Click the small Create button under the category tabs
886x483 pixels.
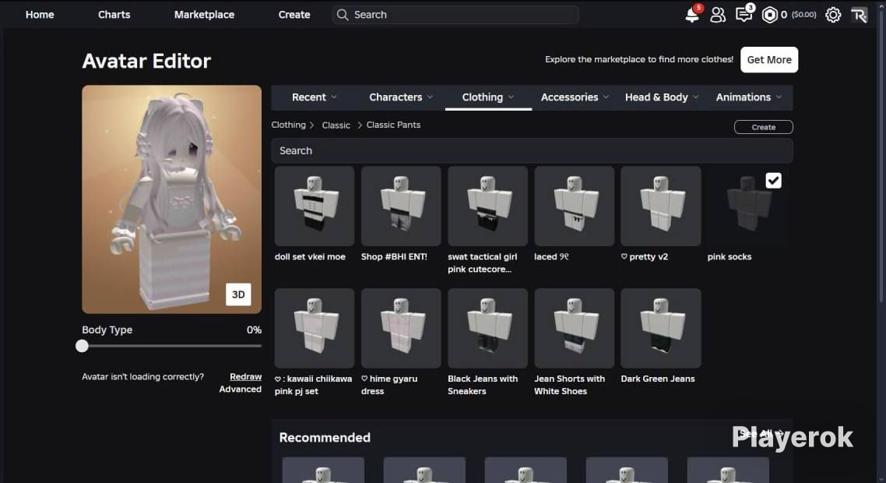pyautogui.click(x=764, y=127)
